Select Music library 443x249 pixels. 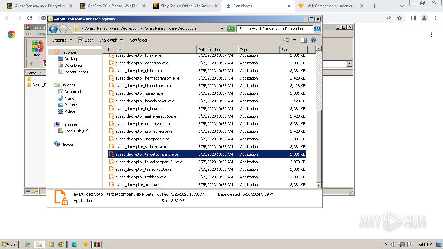[69, 98]
